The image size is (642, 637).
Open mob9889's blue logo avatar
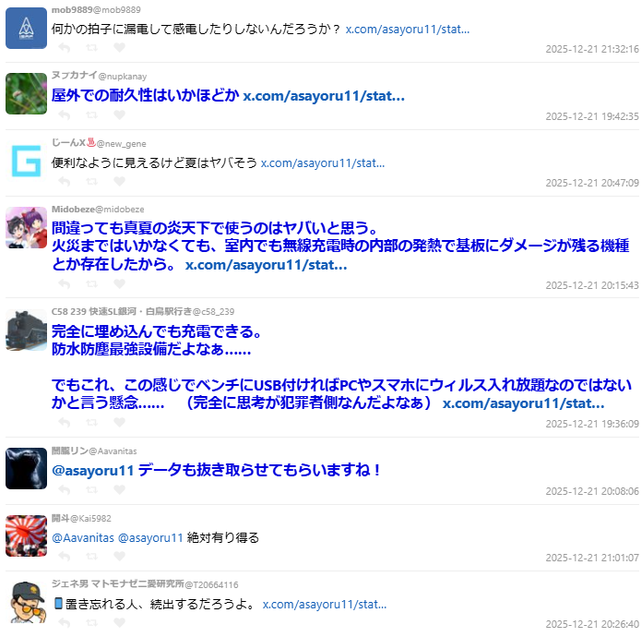[x=26, y=28]
